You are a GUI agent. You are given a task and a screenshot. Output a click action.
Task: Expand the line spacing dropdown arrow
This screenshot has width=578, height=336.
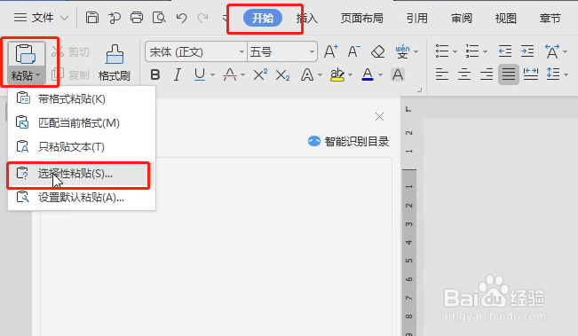pyautogui.click(x=566, y=74)
